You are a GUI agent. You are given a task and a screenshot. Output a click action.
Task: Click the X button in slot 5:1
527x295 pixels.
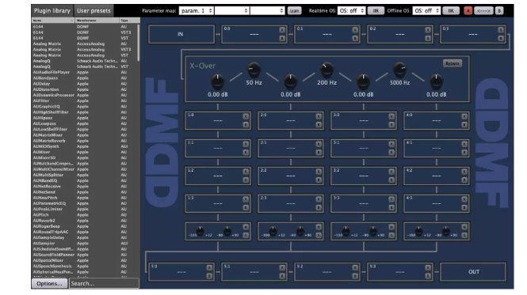[x=282, y=267]
